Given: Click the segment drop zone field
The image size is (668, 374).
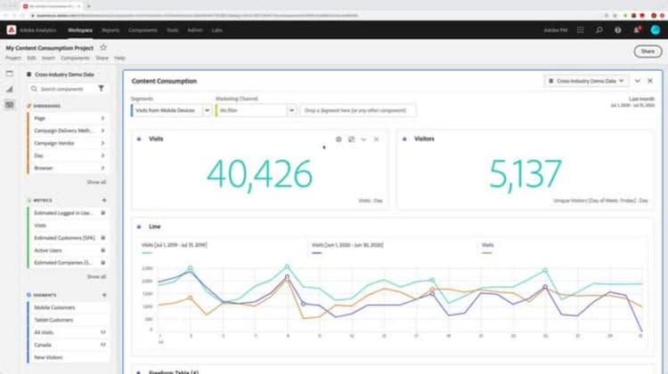Looking at the screenshot, I should click(358, 110).
